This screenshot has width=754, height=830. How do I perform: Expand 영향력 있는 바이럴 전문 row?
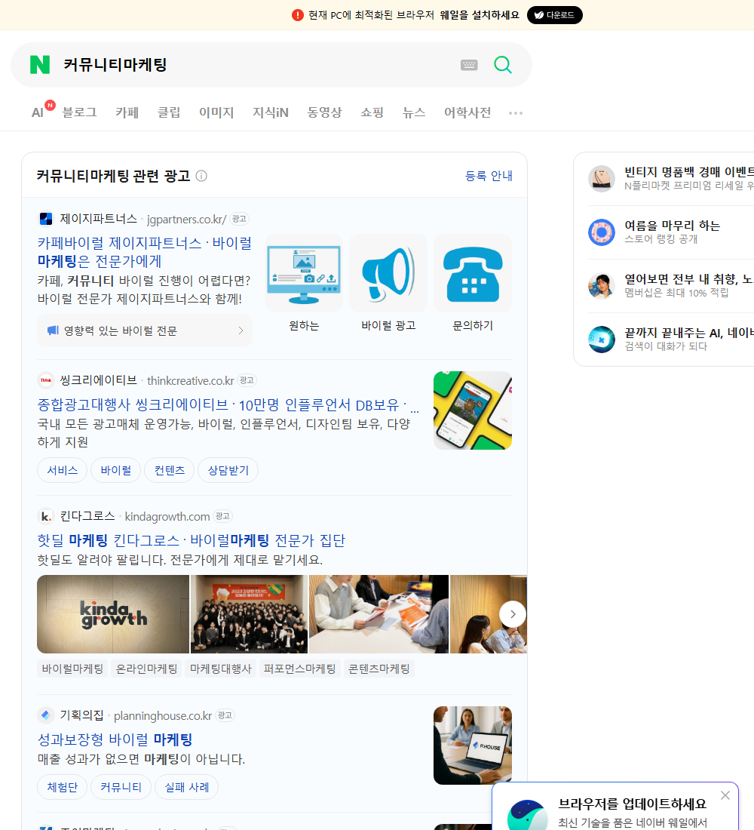145,330
